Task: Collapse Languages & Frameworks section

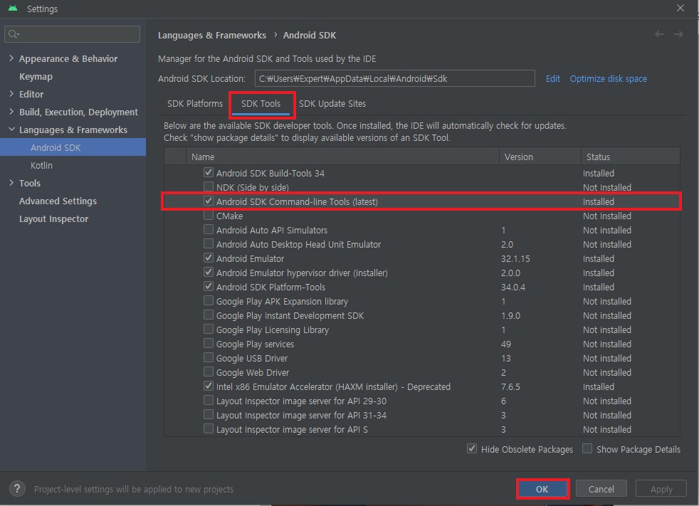Action: click(x=11, y=130)
